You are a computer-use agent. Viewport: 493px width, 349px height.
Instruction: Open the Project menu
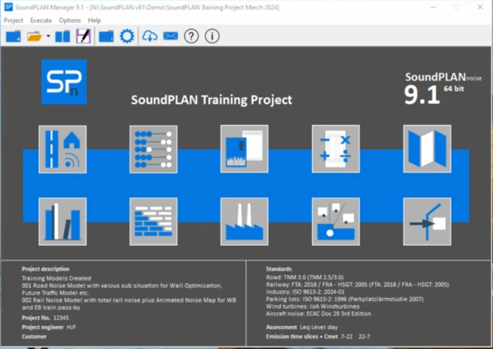coord(14,21)
